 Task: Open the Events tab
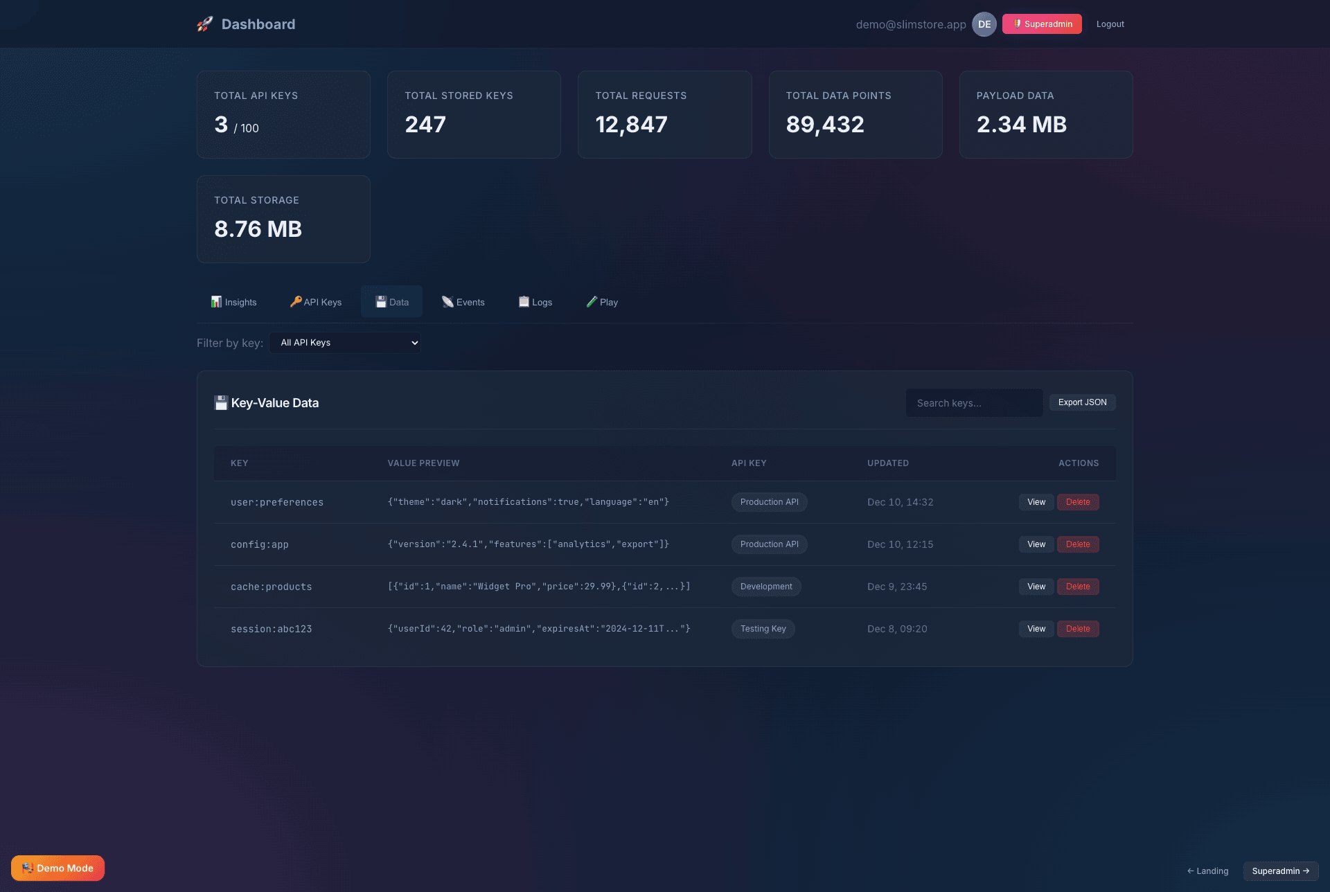[463, 302]
